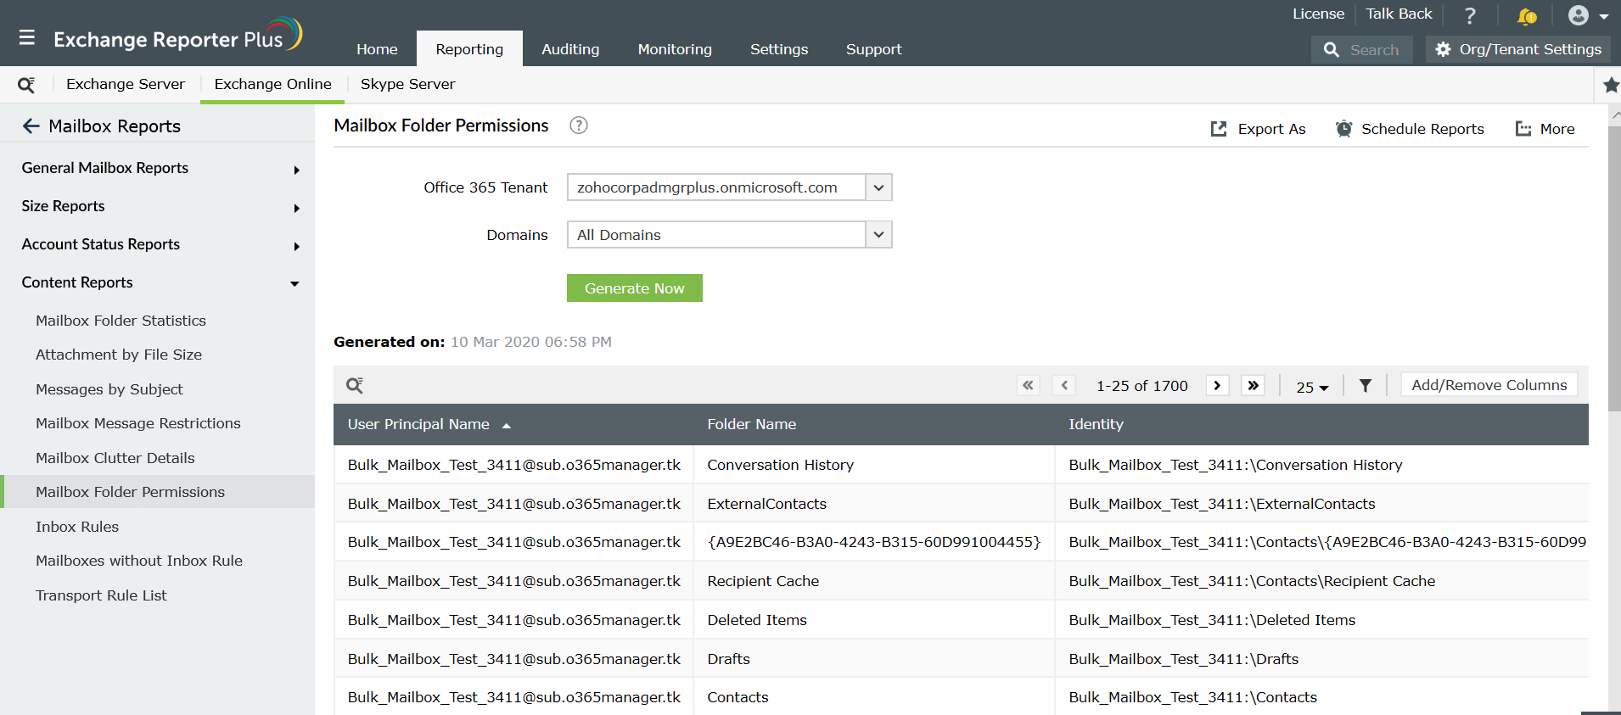Switch to the Reporting tab
This screenshot has width=1621, height=715.
click(x=469, y=49)
